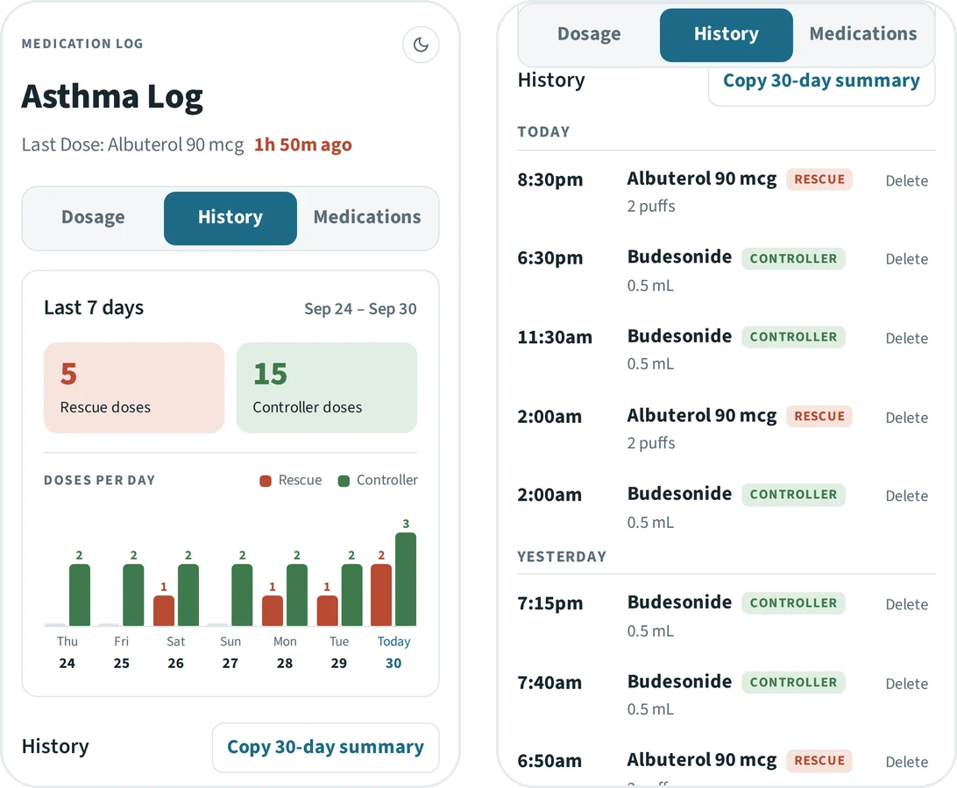Viewport: 957px width, 788px height.
Task: Click the 11:30am time label
Action: [555, 337]
